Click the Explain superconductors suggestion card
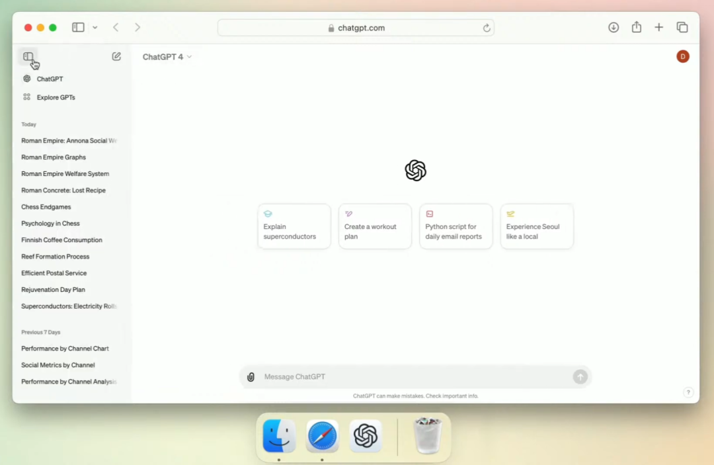Screen dimensions: 714x465 pos(294,226)
